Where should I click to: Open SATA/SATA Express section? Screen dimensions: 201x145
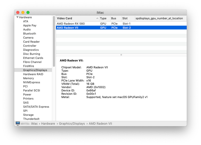[36, 107]
